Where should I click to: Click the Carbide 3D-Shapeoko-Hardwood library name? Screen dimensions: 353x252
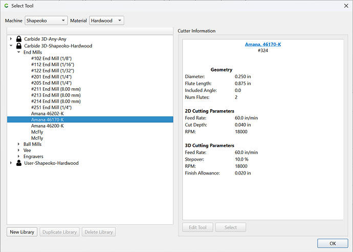[58, 46]
